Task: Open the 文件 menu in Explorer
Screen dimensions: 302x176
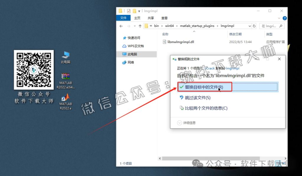Action: (x=123, y=18)
